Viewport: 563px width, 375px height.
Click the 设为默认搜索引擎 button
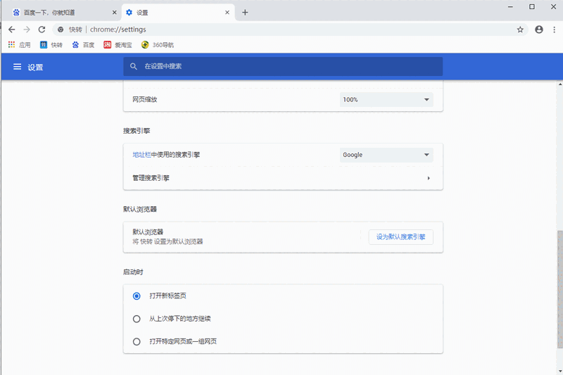pyautogui.click(x=400, y=237)
